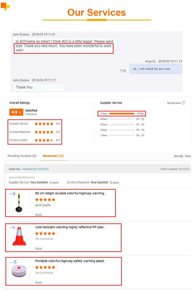Reply to the portable highway safety chain review
Screen dimensions: 194x295
pos(39,282)
